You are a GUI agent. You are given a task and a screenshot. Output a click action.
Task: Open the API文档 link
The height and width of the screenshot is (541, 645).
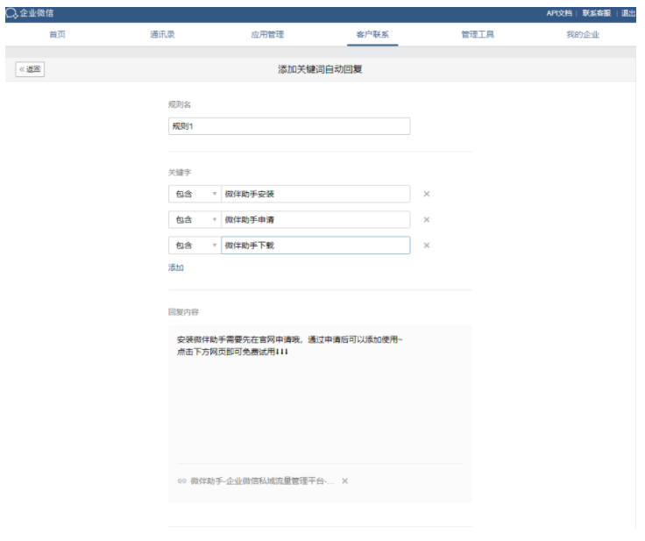pos(559,11)
